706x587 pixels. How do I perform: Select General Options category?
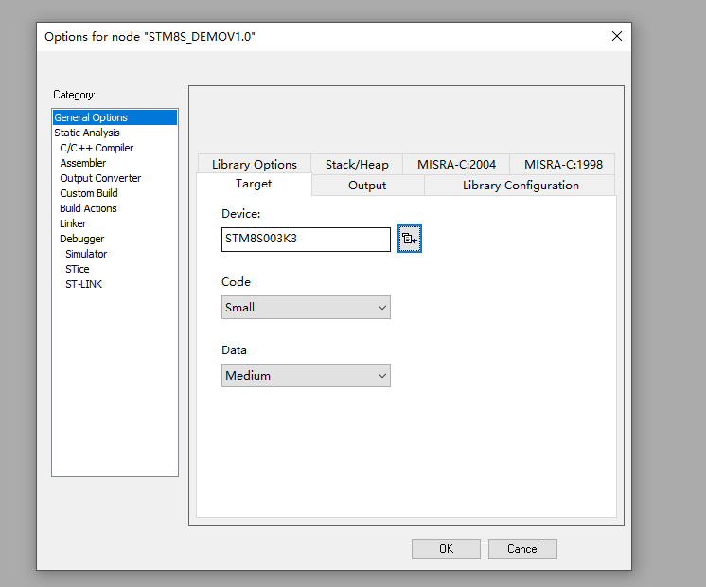pos(115,117)
